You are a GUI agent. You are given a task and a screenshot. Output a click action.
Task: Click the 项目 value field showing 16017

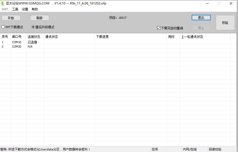[123, 17]
